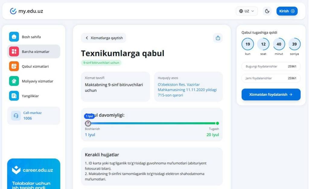Click the 1 Iyul tooltip badge
The height and width of the screenshot is (189, 309).
[x=89, y=116]
